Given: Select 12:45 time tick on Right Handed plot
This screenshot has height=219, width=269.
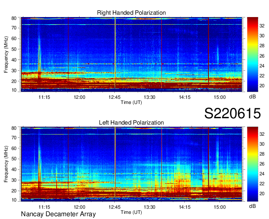Looking at the screenshot, I should pos(114,97).
